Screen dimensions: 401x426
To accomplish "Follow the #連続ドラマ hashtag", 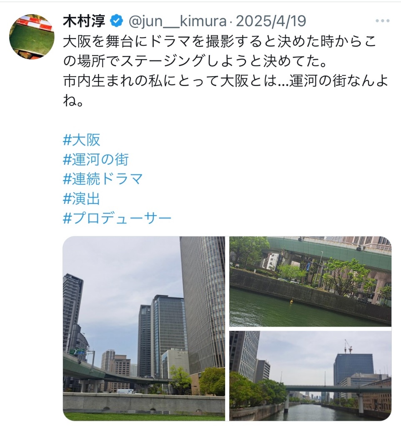I will click(x=103, y=179).
